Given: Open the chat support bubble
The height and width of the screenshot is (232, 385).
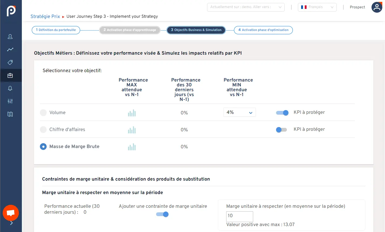Looking at the screenshot, I should [11, 213].
